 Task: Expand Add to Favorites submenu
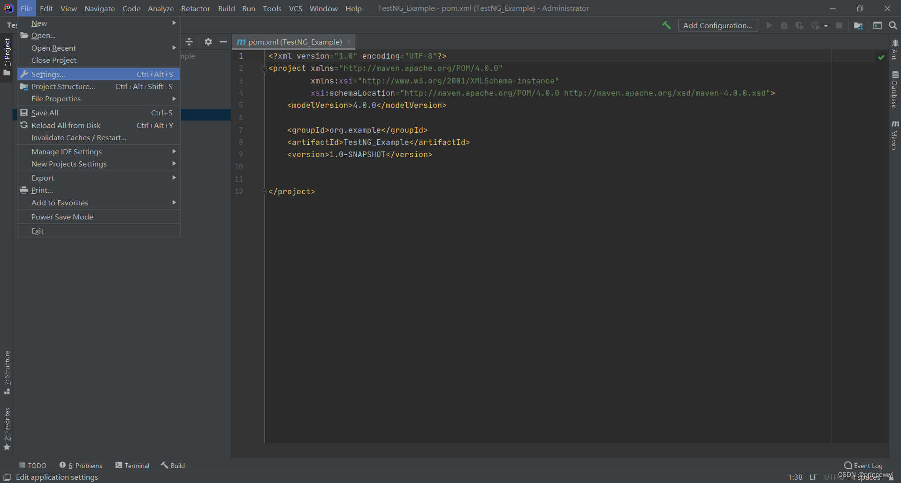pos(99,203)
